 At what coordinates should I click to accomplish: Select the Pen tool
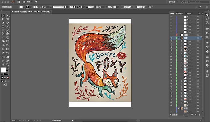[3, 23]
